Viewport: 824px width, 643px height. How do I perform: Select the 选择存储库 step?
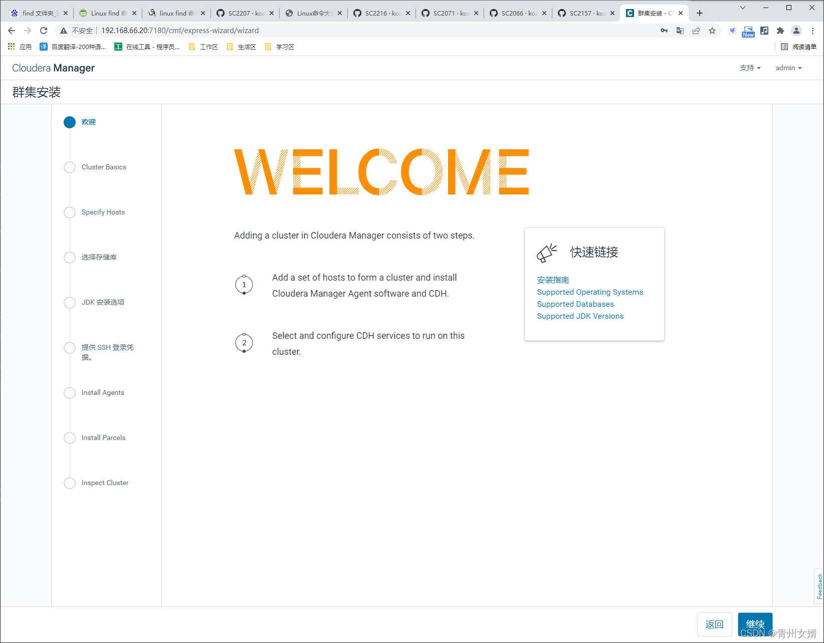click(90, 257)
